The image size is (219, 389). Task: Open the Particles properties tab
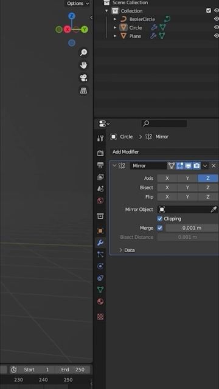click(x=100, y=254)
